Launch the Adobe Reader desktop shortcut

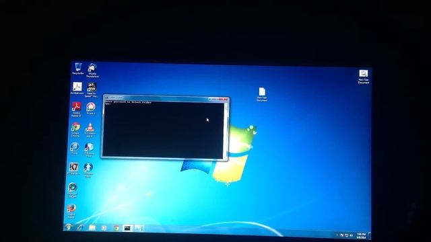tap(76, 109)
